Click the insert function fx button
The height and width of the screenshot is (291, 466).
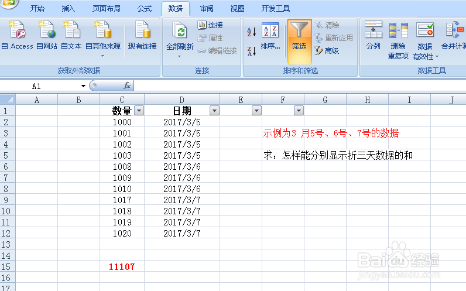point(127,85)
